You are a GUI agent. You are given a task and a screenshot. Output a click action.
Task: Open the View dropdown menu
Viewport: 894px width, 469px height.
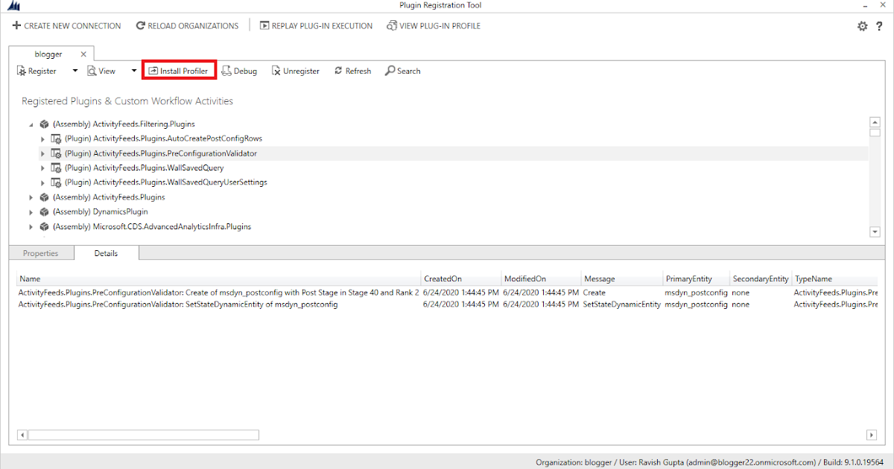(134, 70)
